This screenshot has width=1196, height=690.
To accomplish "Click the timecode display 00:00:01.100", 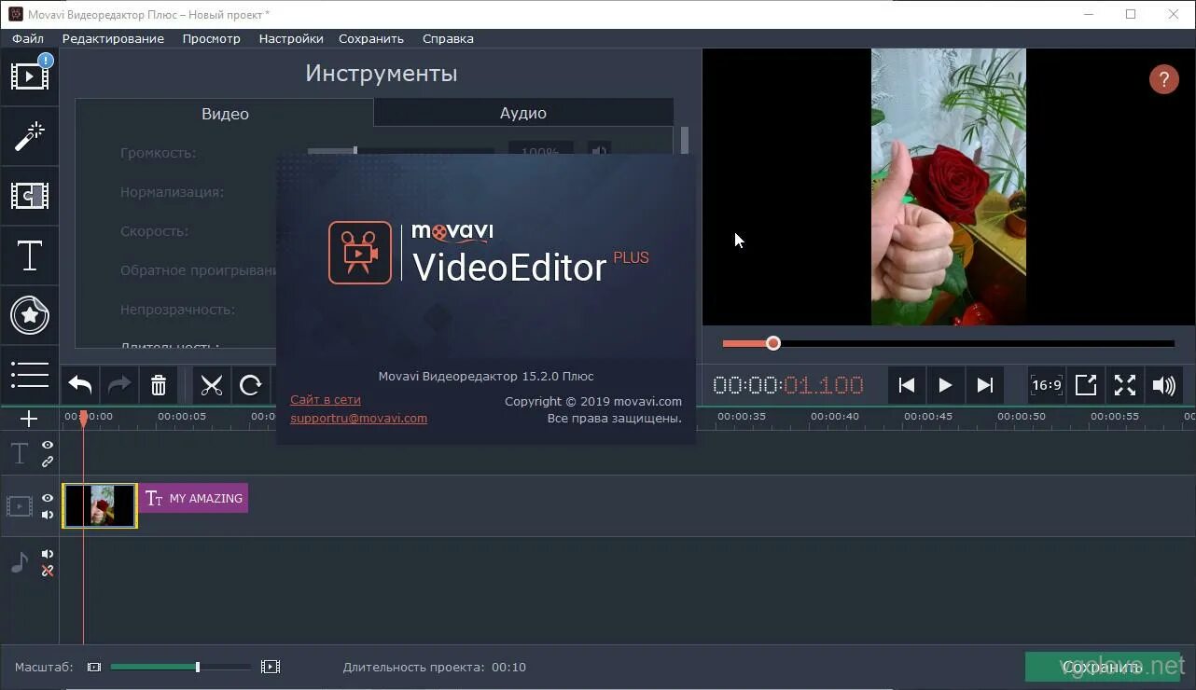I will point(788,385).
